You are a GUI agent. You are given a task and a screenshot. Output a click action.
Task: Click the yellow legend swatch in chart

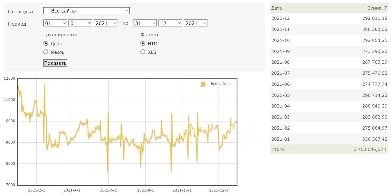click(x=203, y=84)
